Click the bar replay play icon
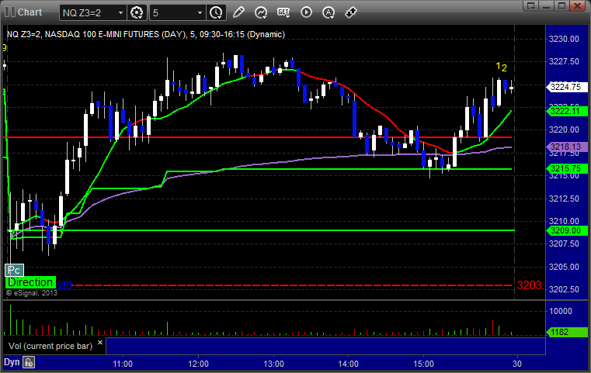This screenshot has height=373, width=591. (306, 12)
